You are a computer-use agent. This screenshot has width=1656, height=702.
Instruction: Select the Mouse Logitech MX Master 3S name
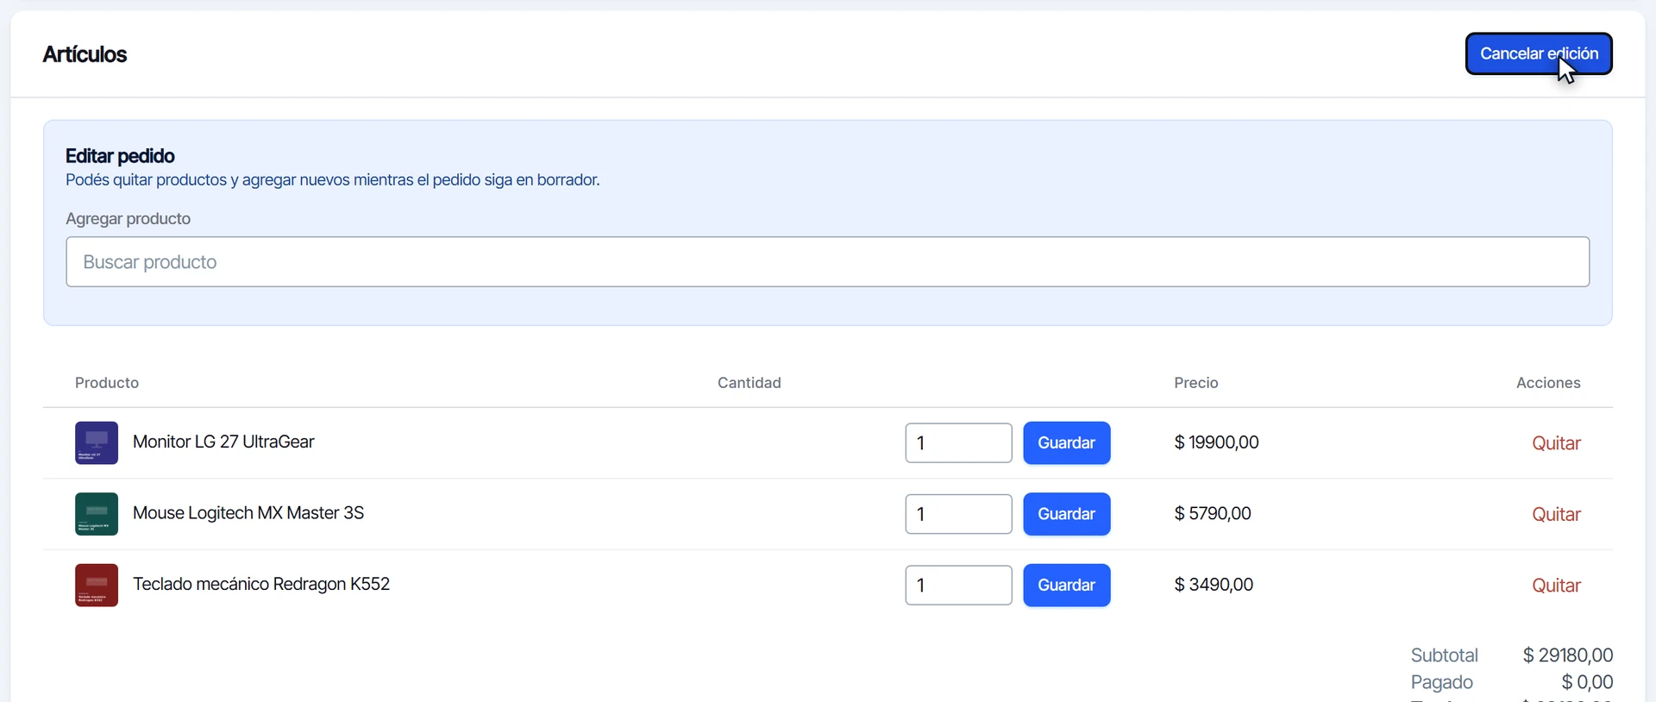(x=248, y=513)
